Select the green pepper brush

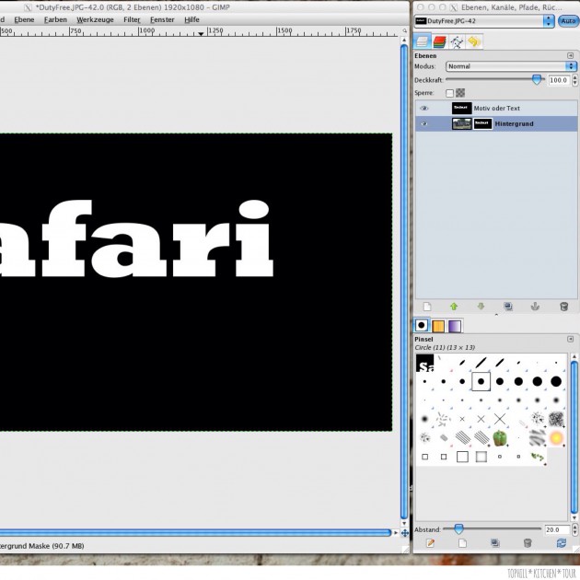500,438
